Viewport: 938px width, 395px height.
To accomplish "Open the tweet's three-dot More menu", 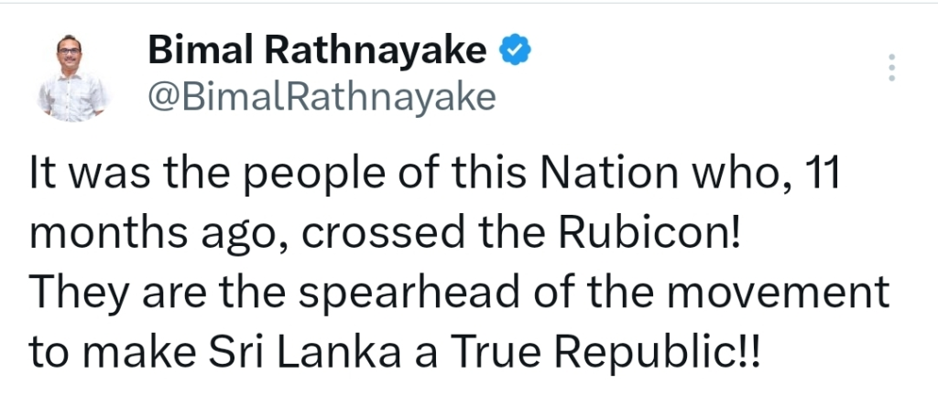I will pyautogui.click(x=892, y=68).
